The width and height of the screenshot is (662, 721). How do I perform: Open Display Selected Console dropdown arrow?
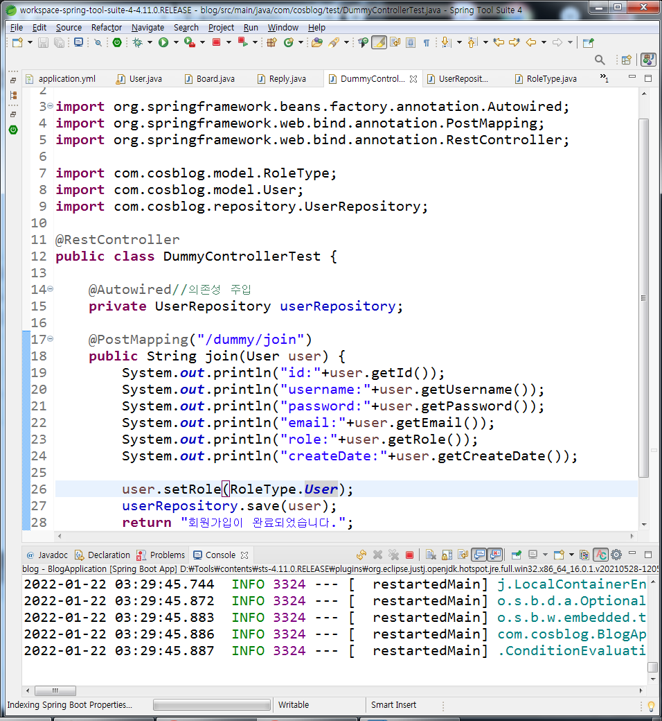[x=545, y=555]
